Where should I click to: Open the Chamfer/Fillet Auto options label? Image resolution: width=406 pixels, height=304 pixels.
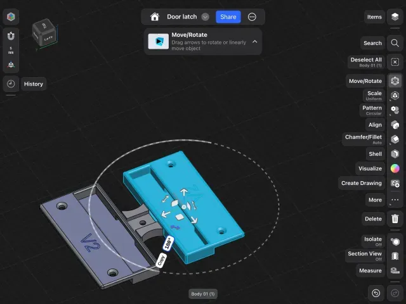[363, 139]
